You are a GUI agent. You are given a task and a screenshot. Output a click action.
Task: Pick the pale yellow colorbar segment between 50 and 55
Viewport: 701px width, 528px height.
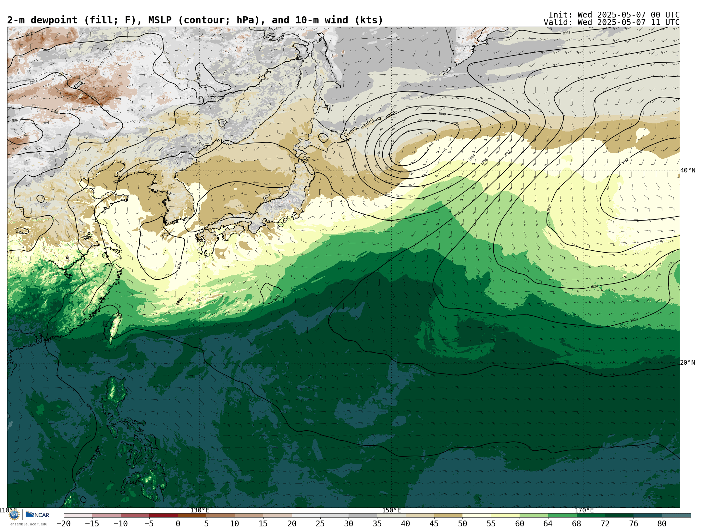coord(477,516)
